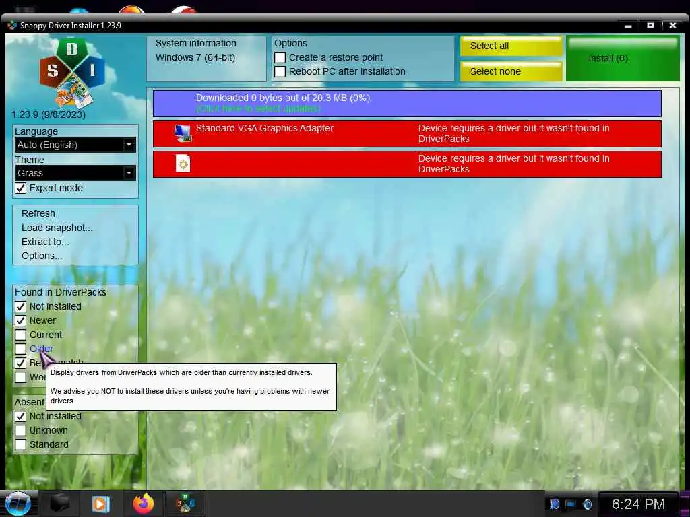Click the gear document icon in the second red row
Viewport: 690px width, 517px height.
tap(183, 164)
